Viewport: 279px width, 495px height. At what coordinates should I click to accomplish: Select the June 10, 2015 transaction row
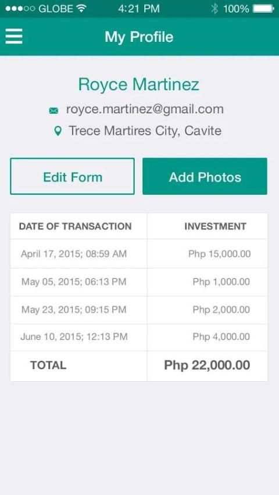pyautogui.click(x=139, y=337)
